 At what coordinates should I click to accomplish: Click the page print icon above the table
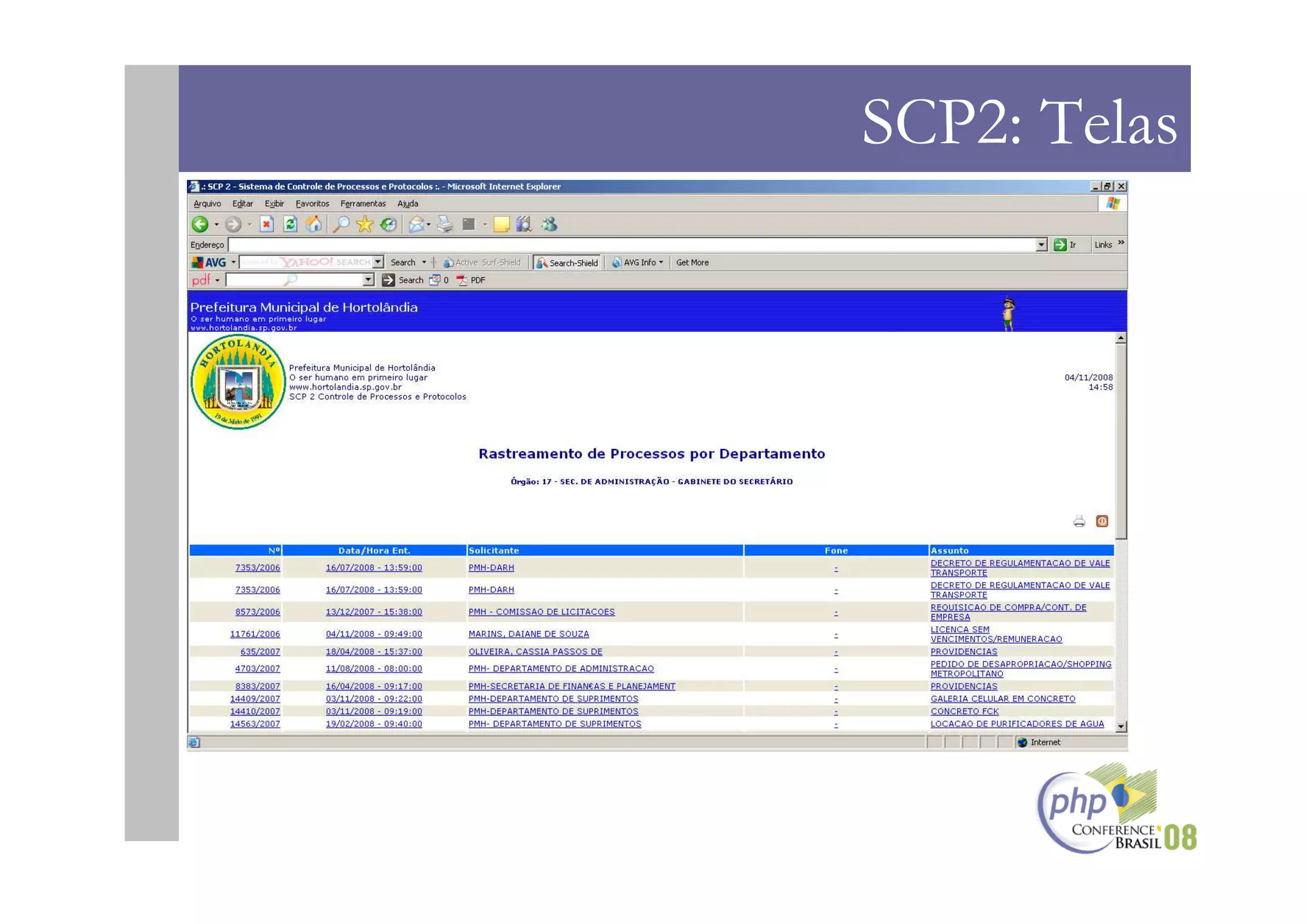1079,522
